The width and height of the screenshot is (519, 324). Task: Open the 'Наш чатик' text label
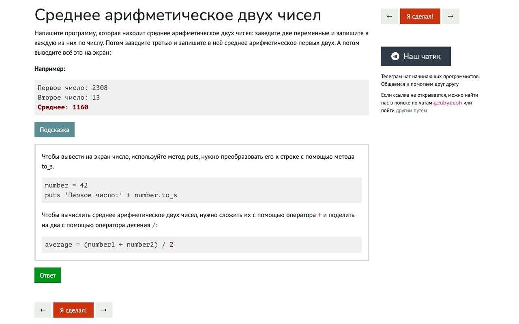click(422, 56)
